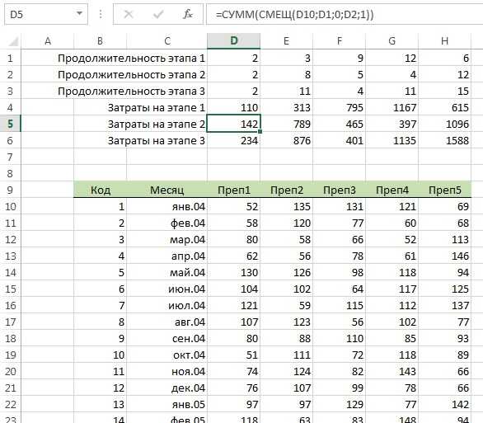Screen dimensions: 483x423
Task: Click cell with value 789
Action: click(x=287, y=124)
